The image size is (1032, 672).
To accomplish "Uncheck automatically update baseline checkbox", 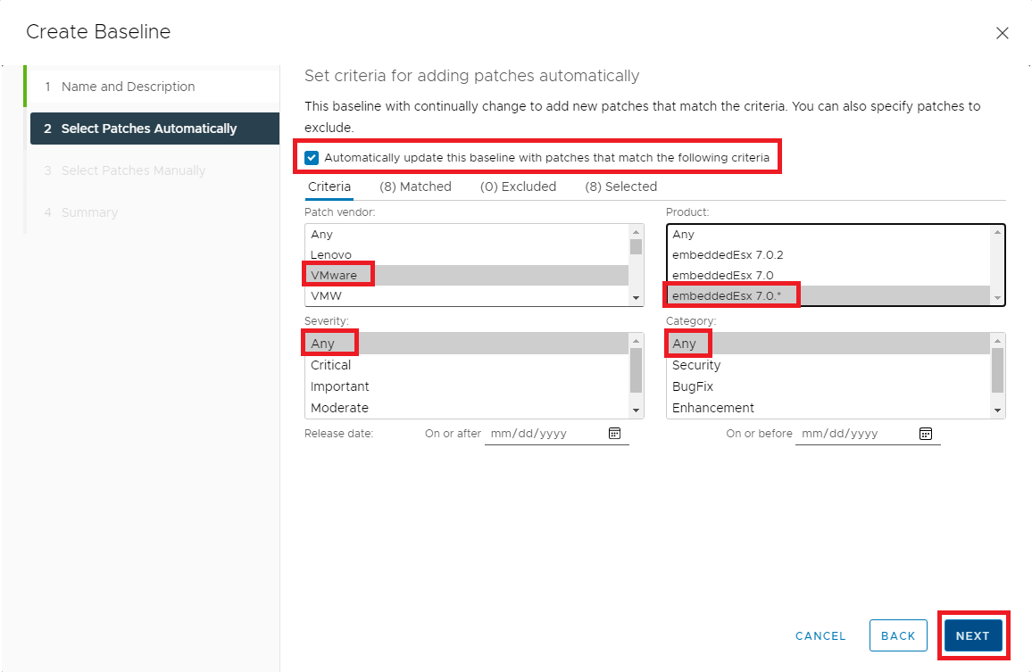I will 312,158.
